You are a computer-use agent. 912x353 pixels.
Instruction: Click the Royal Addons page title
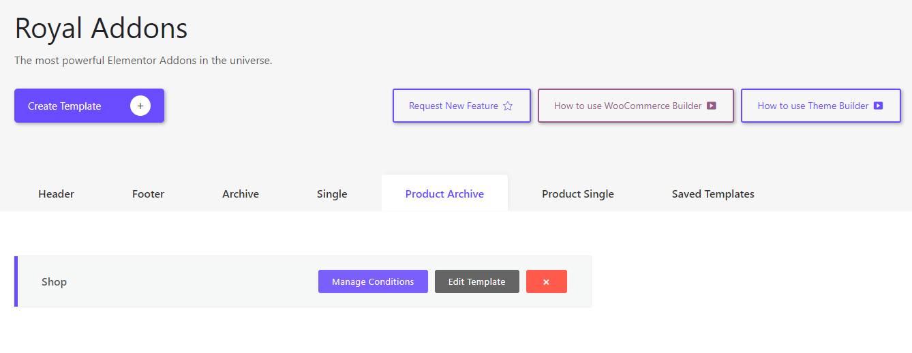(101, 29)
